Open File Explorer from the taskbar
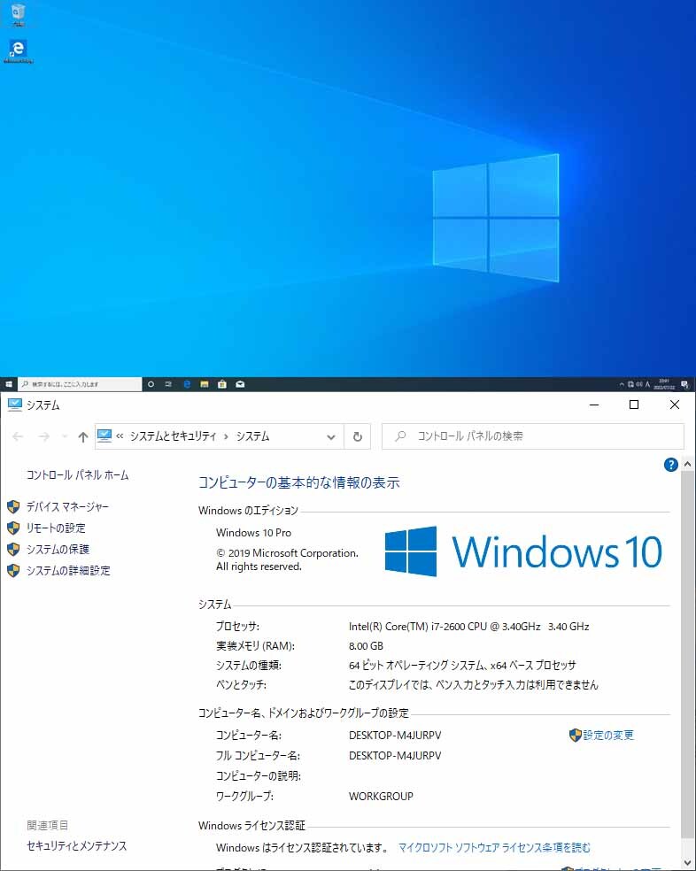The width and height of the screenshot is (696, 871). click(205, 384)
